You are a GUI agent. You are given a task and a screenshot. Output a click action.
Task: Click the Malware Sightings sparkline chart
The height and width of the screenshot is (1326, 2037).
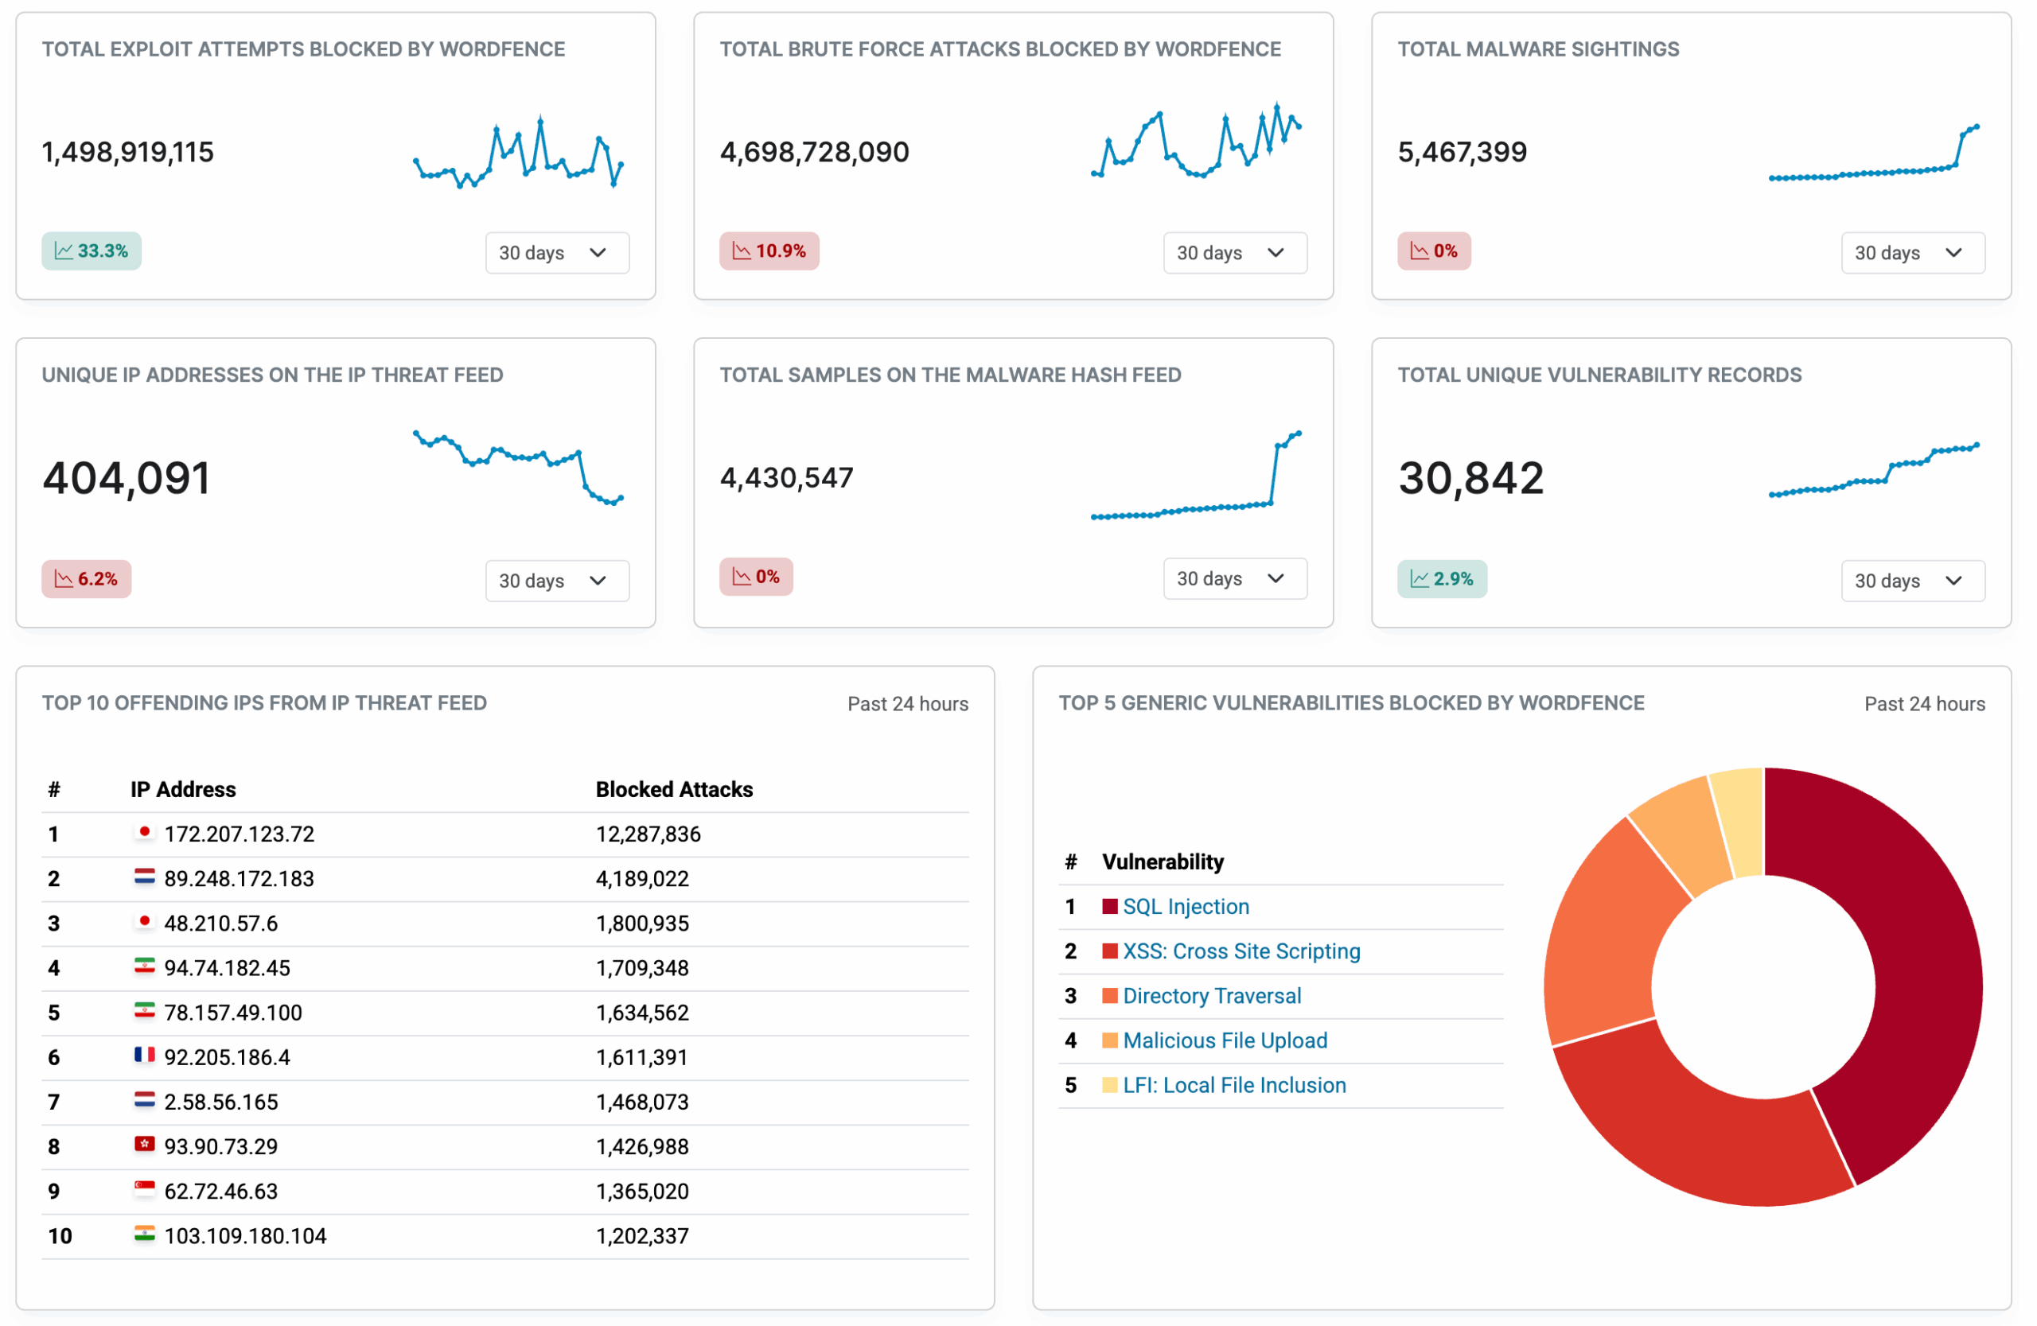pos(1875,152)
